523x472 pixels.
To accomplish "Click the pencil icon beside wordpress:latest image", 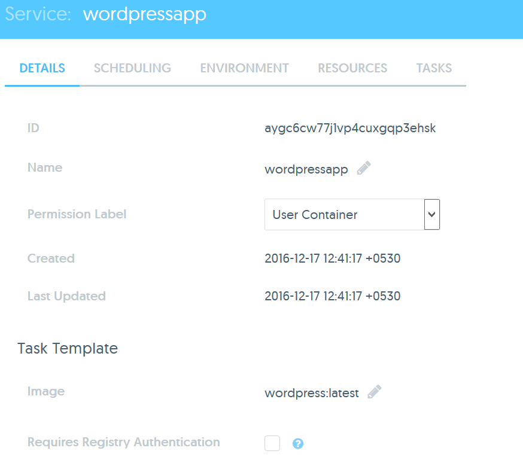I will [375, 392].
